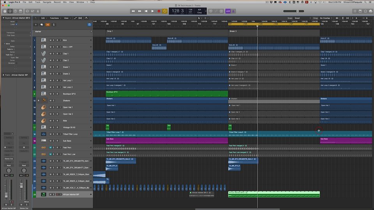
Task: Open Smart Controls dial icon
Action: (x=27, y=11)
